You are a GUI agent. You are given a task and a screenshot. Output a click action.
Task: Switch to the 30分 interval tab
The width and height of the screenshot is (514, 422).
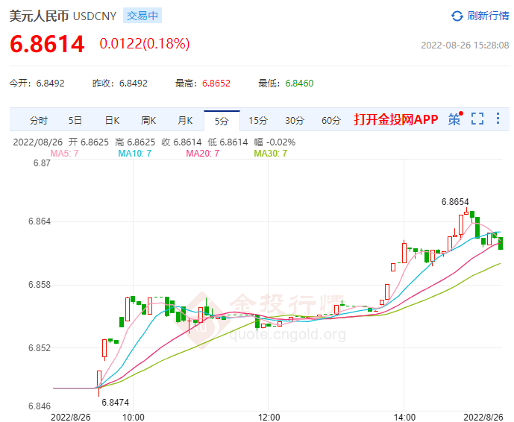pyautogui.click(x=295, y=121)
